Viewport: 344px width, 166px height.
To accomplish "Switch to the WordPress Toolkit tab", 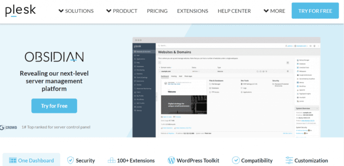I will pos(193,160).
